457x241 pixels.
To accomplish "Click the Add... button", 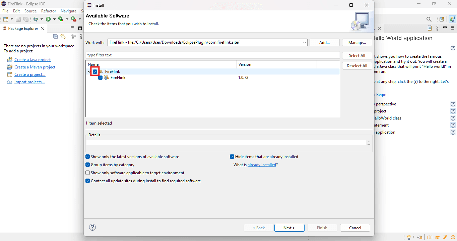I will (x=324, y=43).
